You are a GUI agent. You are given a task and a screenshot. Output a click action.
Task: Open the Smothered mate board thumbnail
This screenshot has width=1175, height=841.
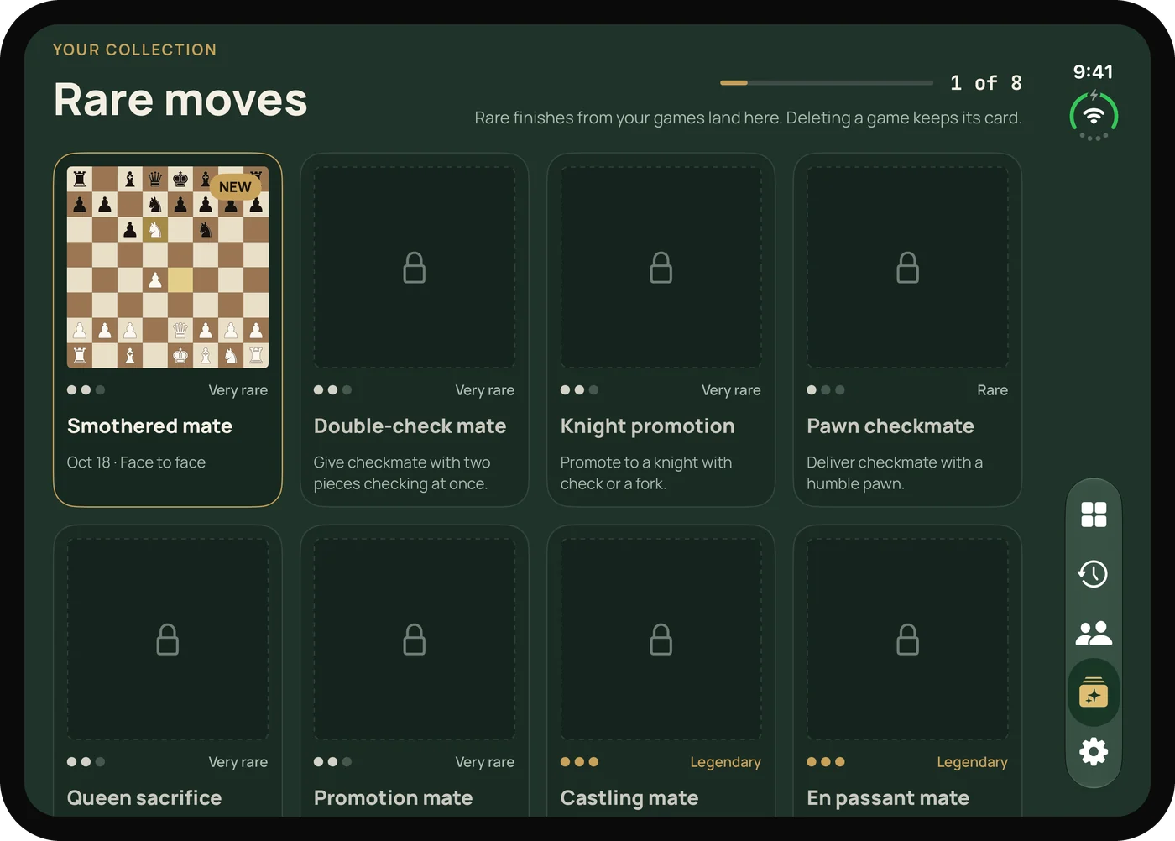(x=168, y=267)
